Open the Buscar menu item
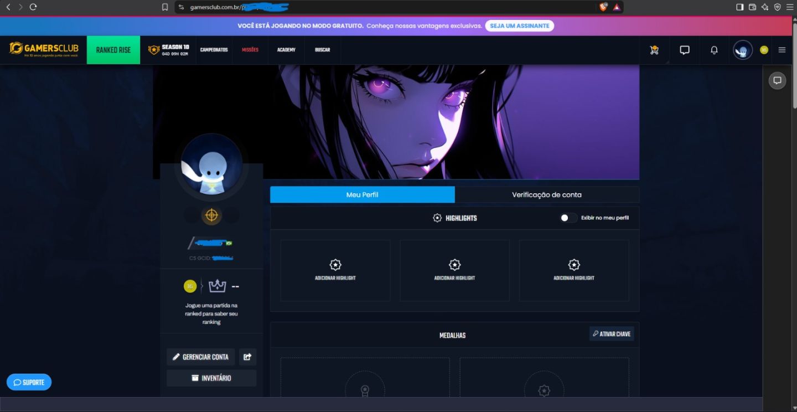797x412 pixels. point(322,50)
